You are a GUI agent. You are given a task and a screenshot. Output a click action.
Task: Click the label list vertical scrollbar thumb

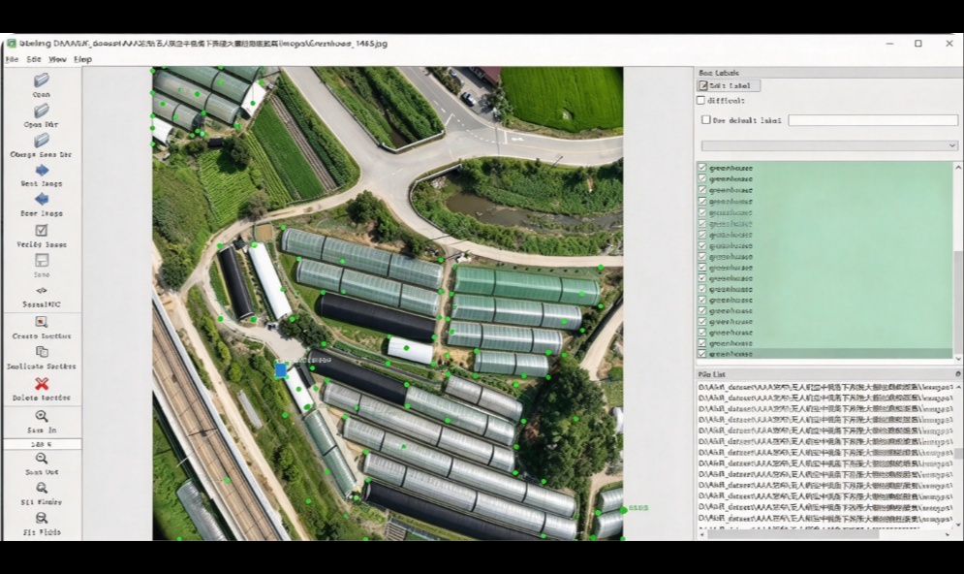tap(958, 302)
